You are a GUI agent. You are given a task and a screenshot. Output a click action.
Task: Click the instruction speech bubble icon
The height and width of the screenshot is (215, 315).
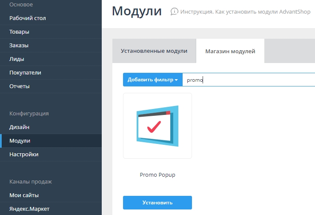pyautogui.click(x=174, y=11)
